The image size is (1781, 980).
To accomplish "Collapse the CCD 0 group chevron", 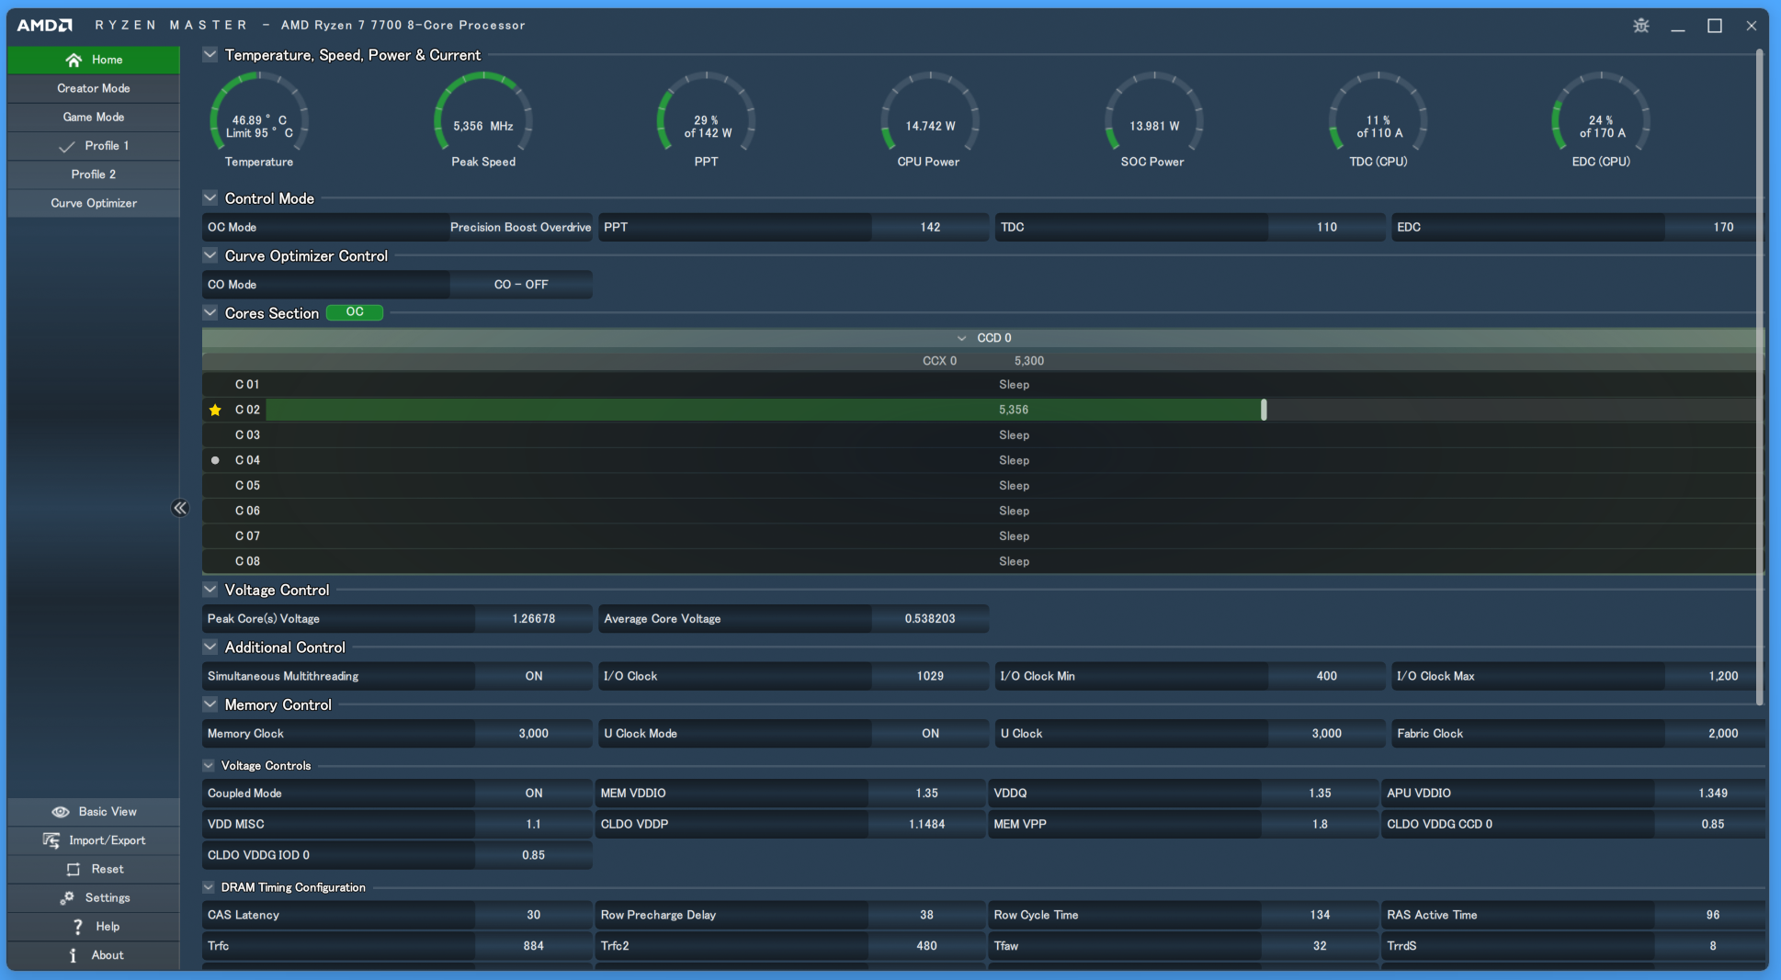I will [961, 338].
